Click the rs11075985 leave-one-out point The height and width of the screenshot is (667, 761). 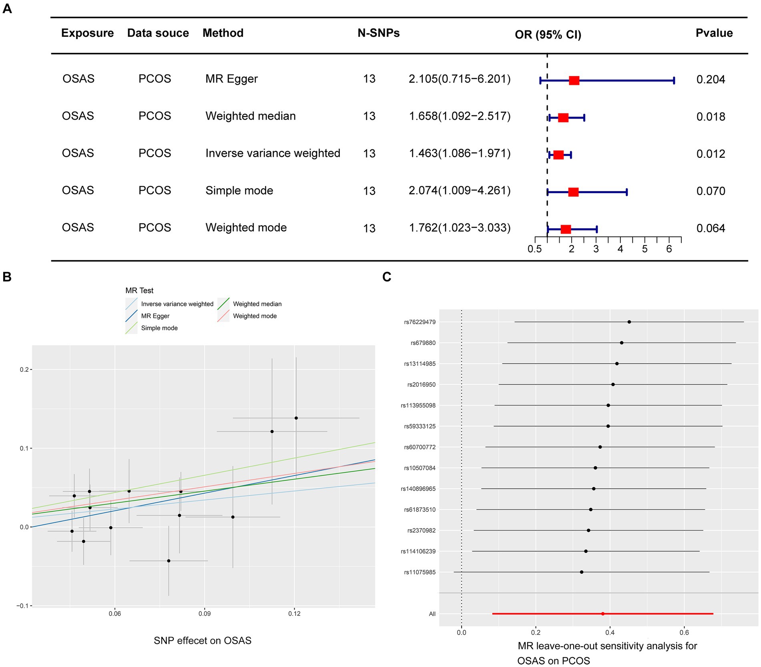(x=581, y=572)
